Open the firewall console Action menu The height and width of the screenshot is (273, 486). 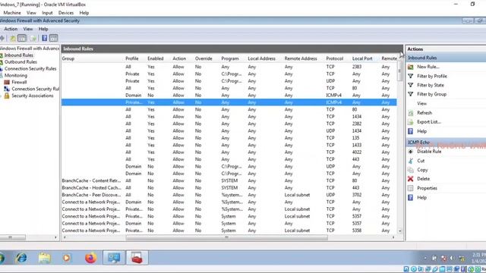tap(11, 29)
